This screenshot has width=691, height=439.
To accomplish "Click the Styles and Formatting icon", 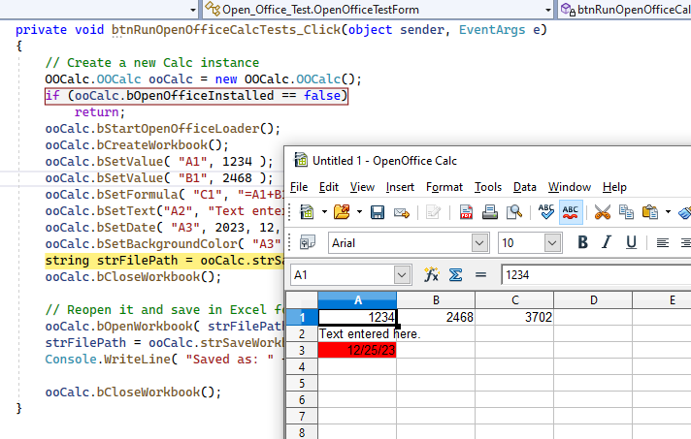I will [x=307, y=242].
